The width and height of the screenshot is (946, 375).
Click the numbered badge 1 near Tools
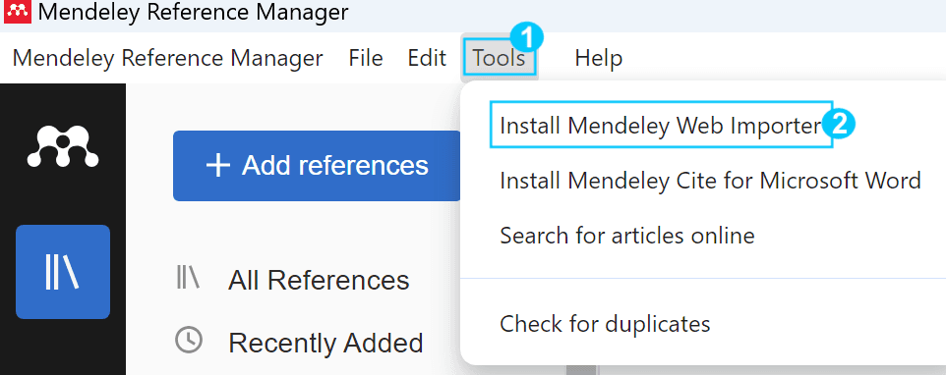527,39
